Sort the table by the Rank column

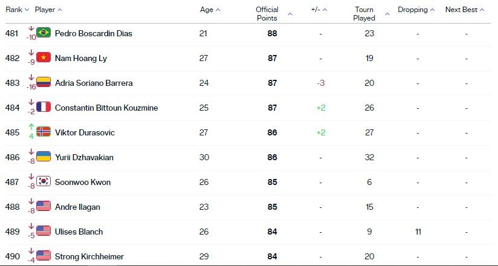pos(17,10)
